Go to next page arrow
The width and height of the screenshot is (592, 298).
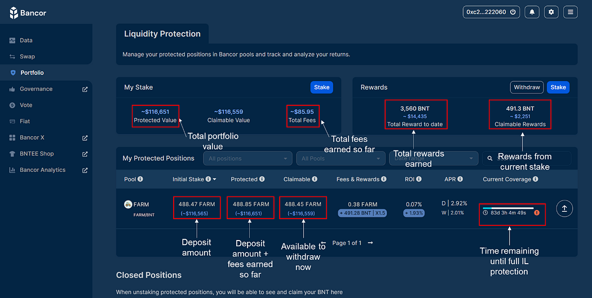point(370,243)
